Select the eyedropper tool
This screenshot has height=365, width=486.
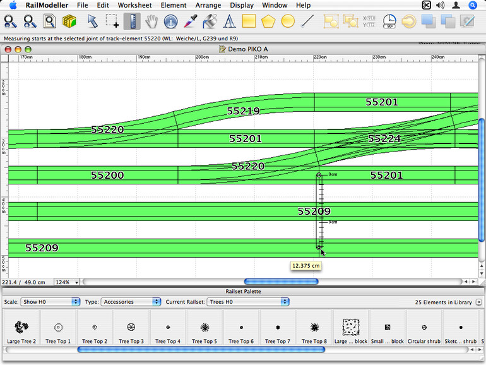point(191,21)
